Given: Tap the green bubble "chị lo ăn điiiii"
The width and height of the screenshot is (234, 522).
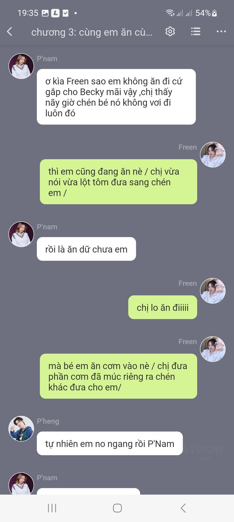Looking at the screenshot, I should 162,307.
